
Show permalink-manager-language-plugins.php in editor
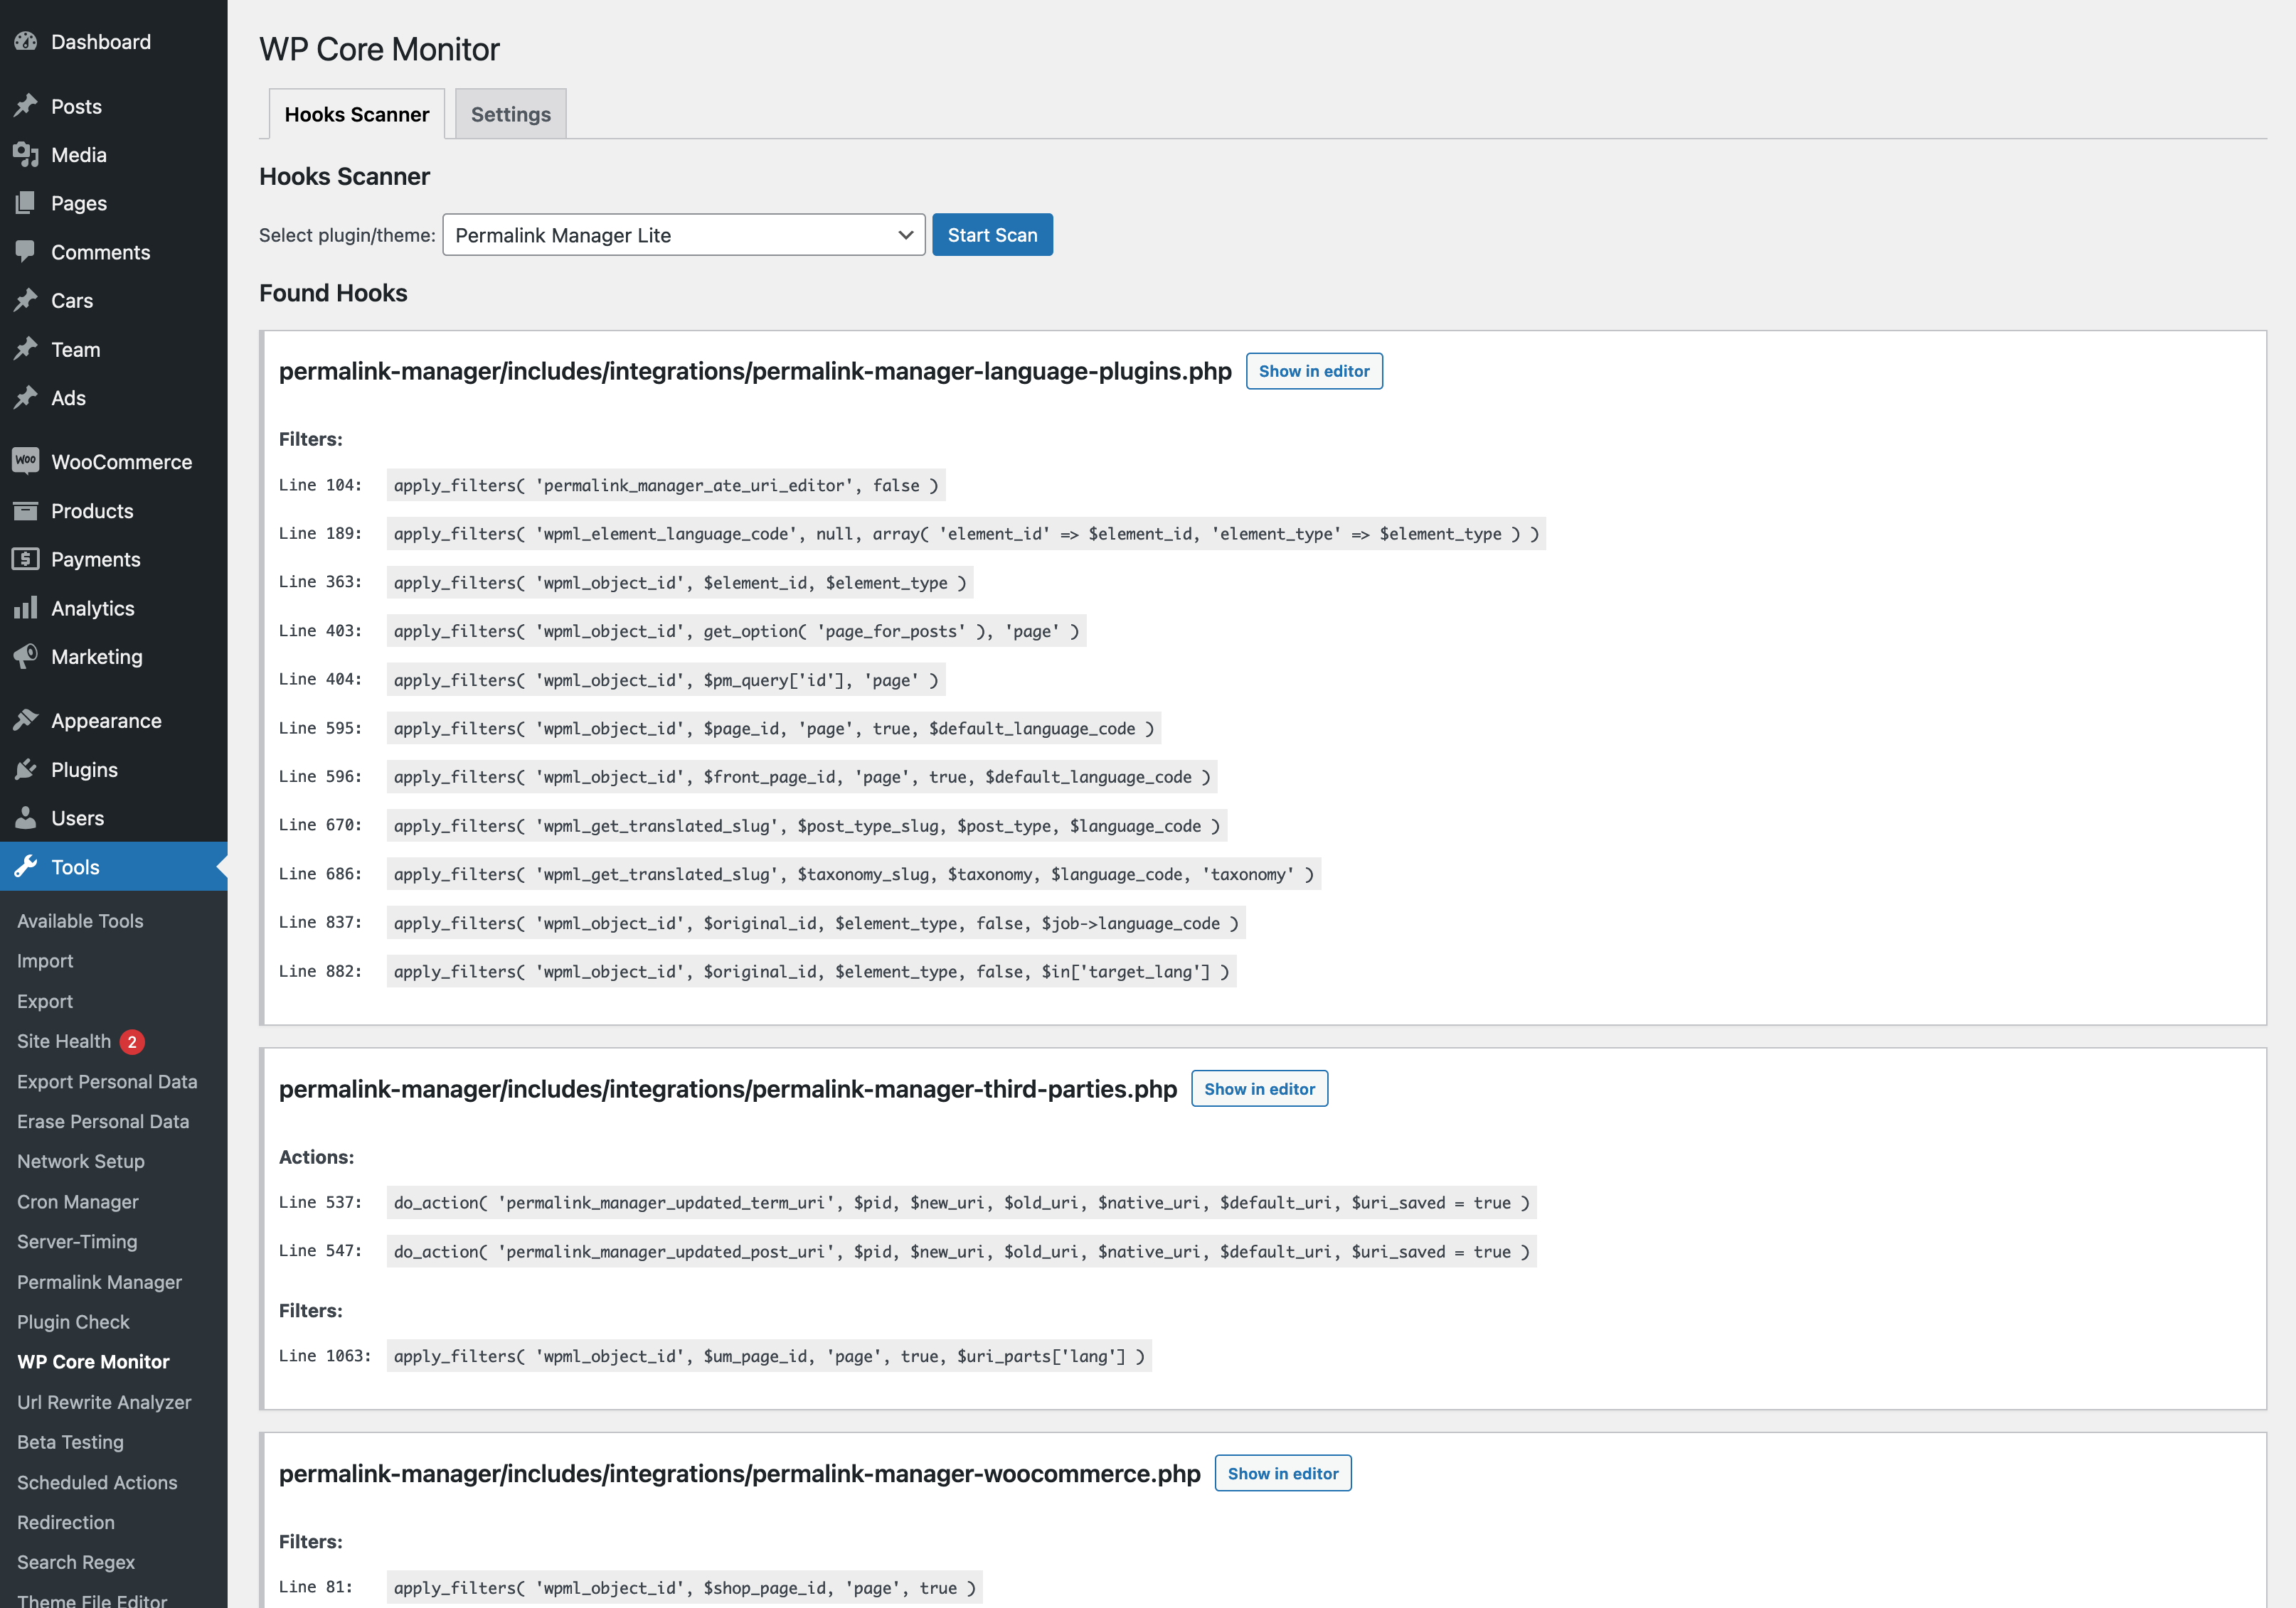tap(1314, 370)
